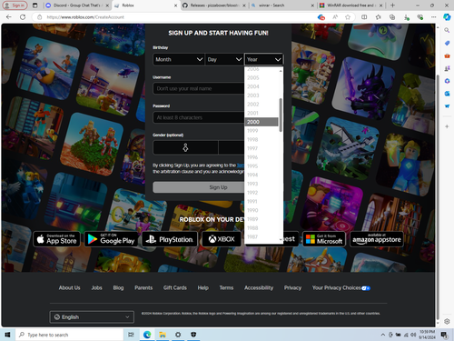Select year 2001 from the list
The image size is (454, 341).
pos(262,113)
